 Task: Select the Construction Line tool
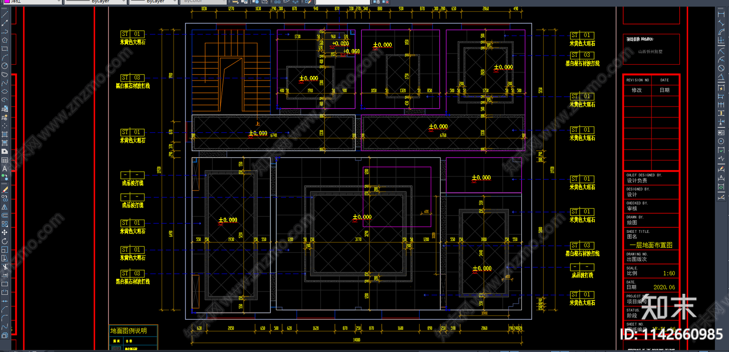[5, 23]
